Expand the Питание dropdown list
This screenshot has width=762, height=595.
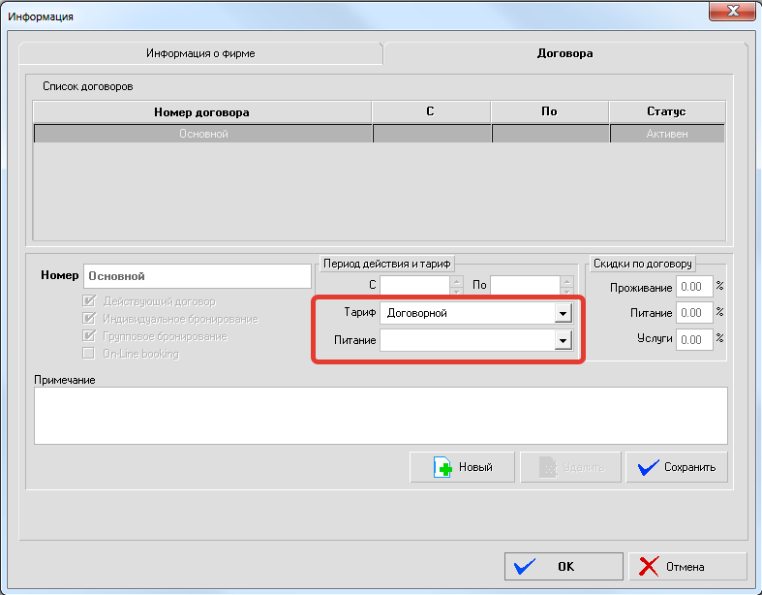(x=562, y=340)
